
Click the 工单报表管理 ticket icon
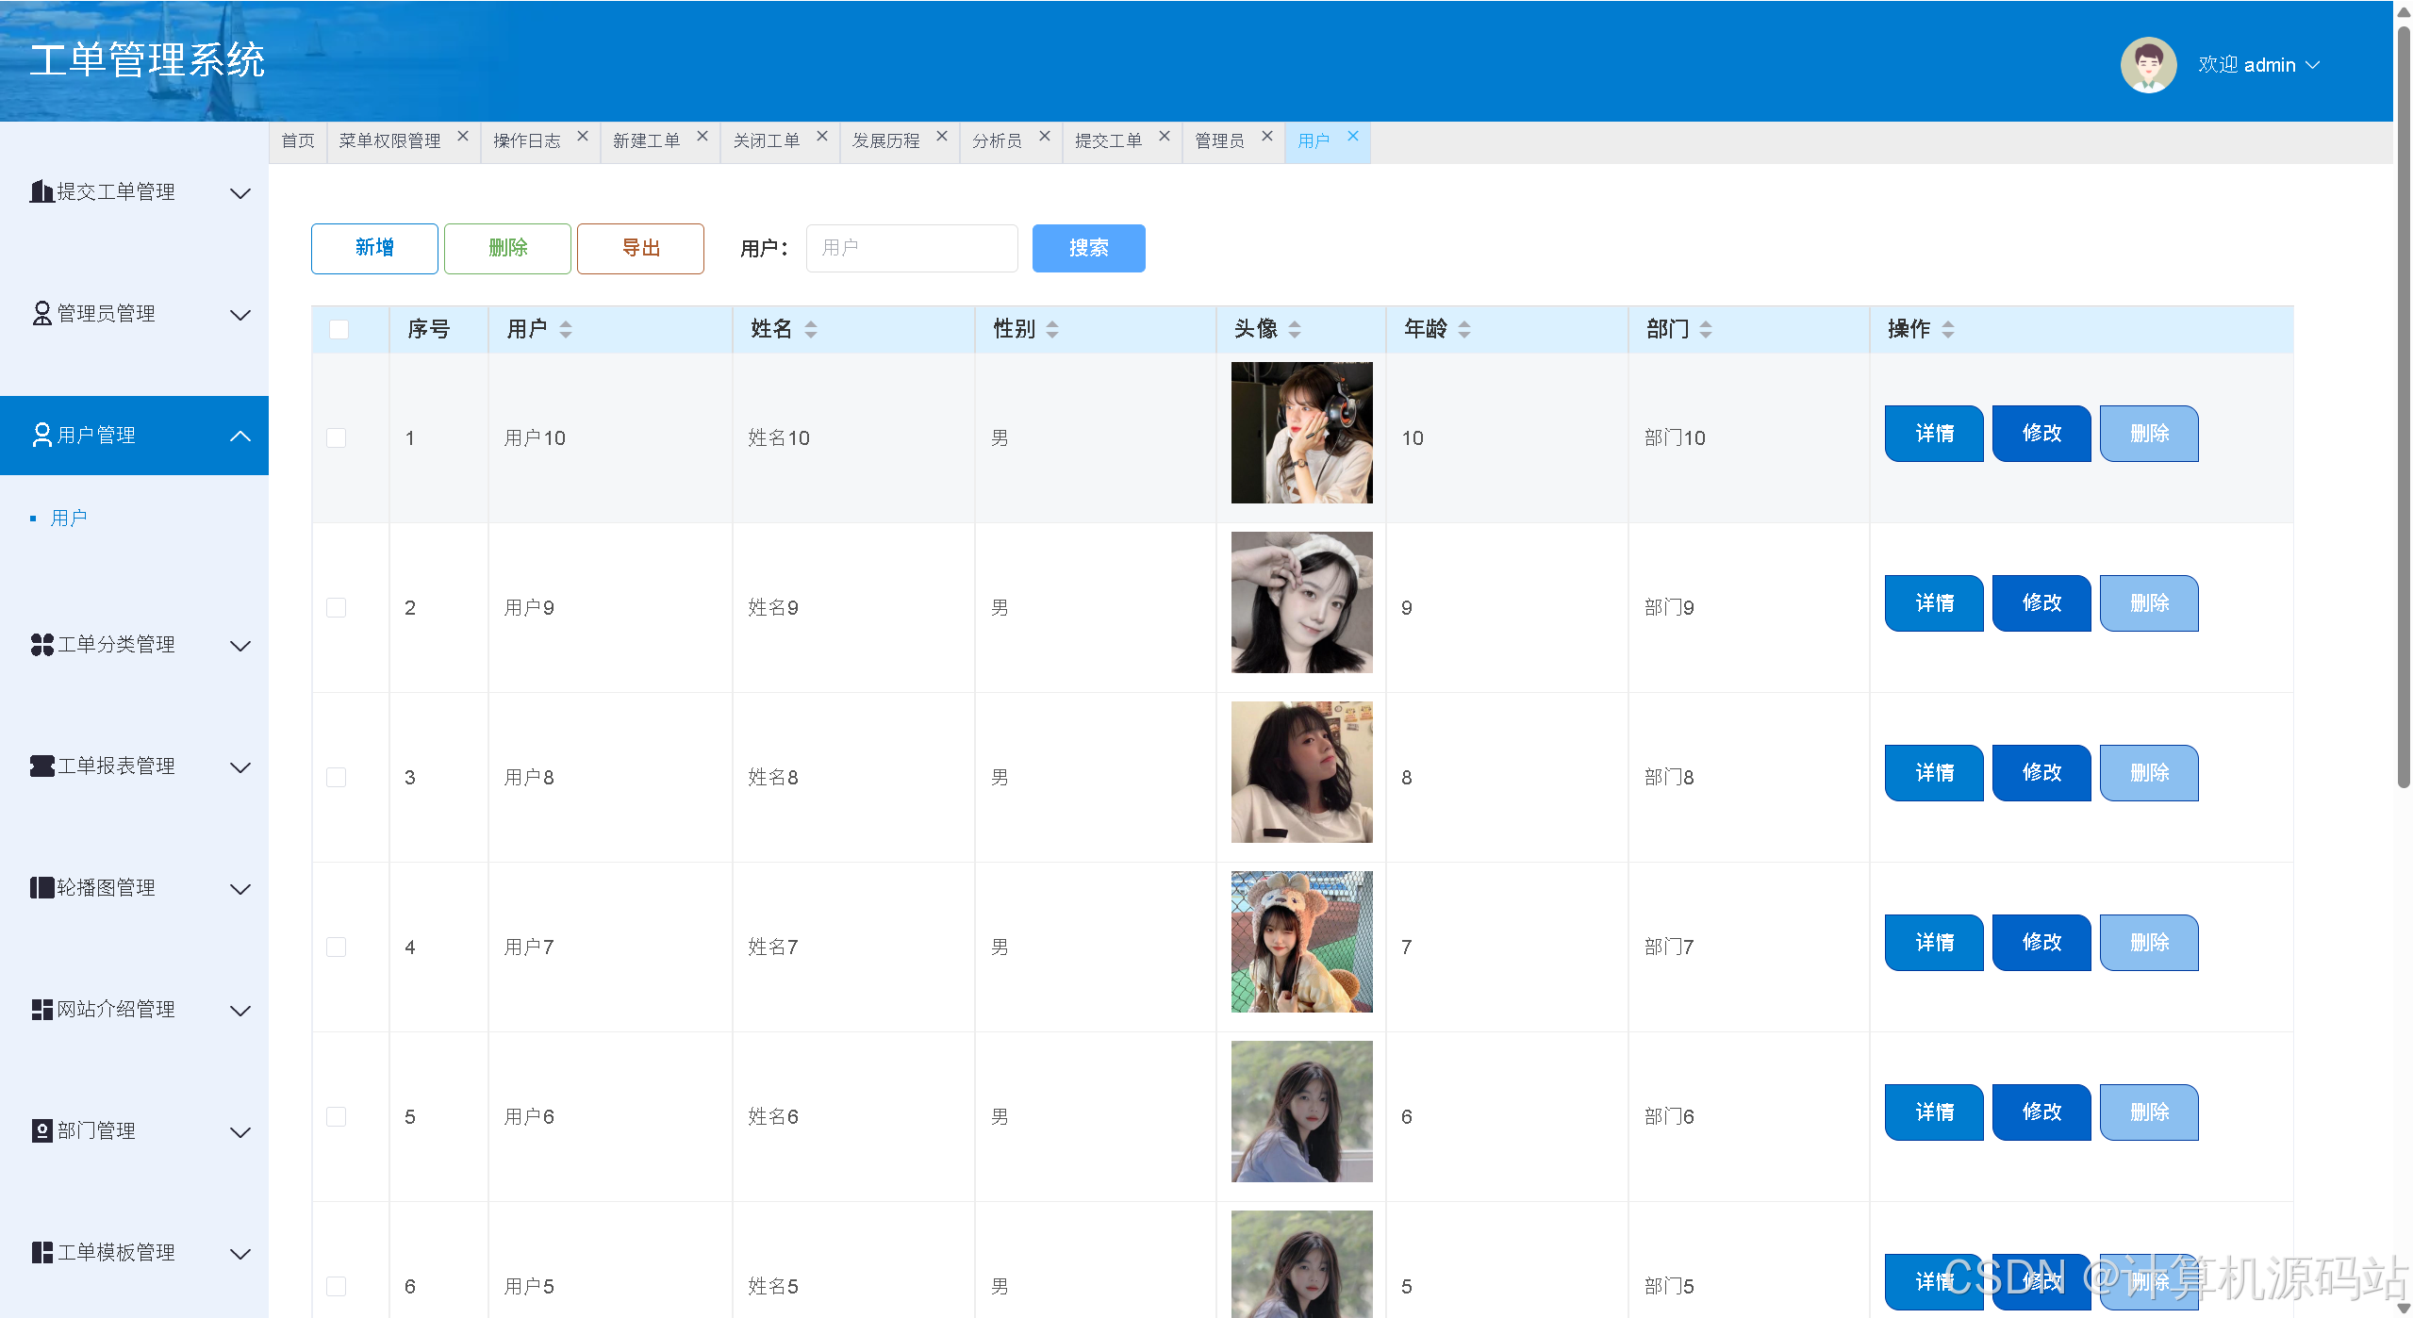click(x=41, y=766)
